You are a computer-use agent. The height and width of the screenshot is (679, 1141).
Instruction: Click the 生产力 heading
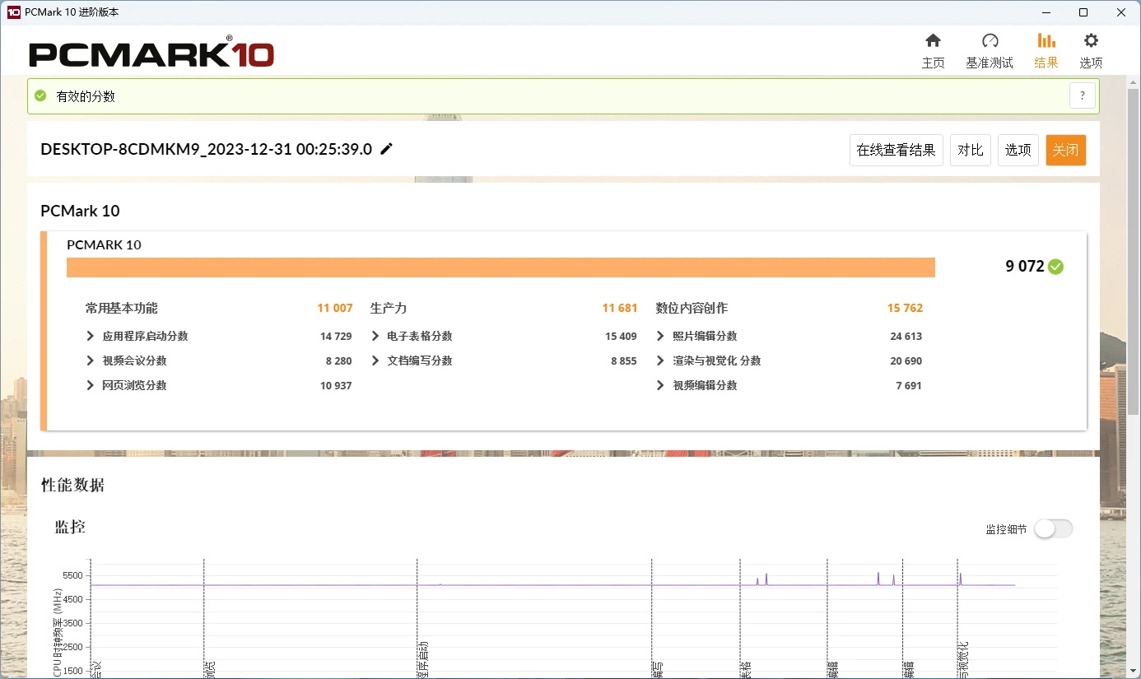pyautogui.click(x=389, y=308)
